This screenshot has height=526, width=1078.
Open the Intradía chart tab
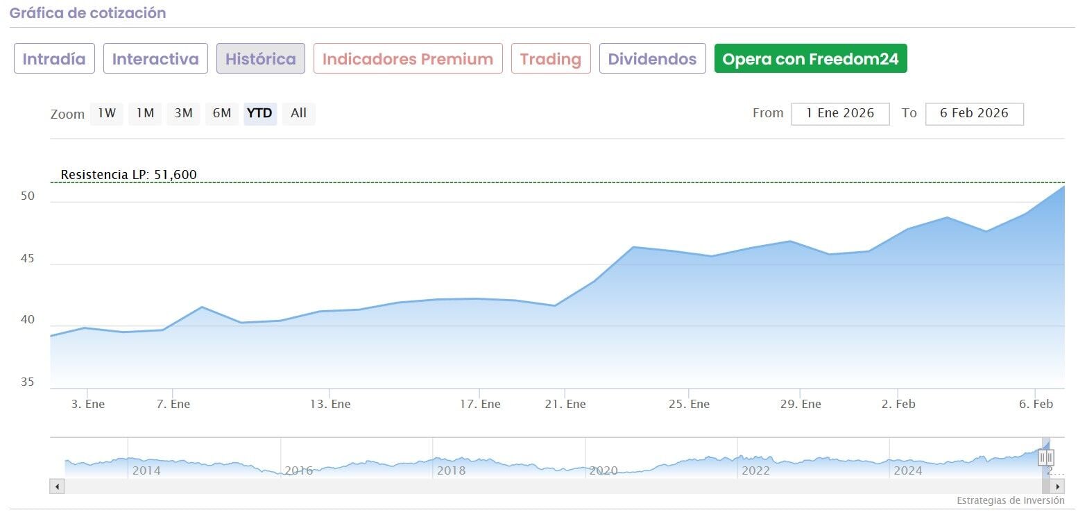(x=54, y=59)
